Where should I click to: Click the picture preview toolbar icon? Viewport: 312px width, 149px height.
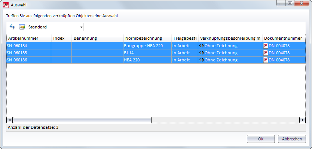[22, 27]
